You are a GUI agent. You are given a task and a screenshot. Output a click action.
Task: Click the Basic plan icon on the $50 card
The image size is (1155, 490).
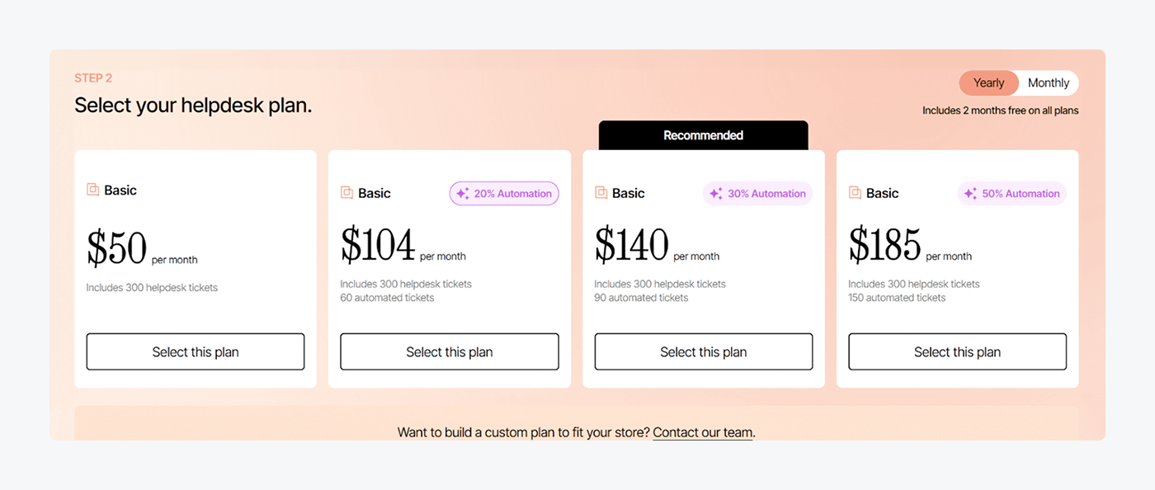[92, 190]
